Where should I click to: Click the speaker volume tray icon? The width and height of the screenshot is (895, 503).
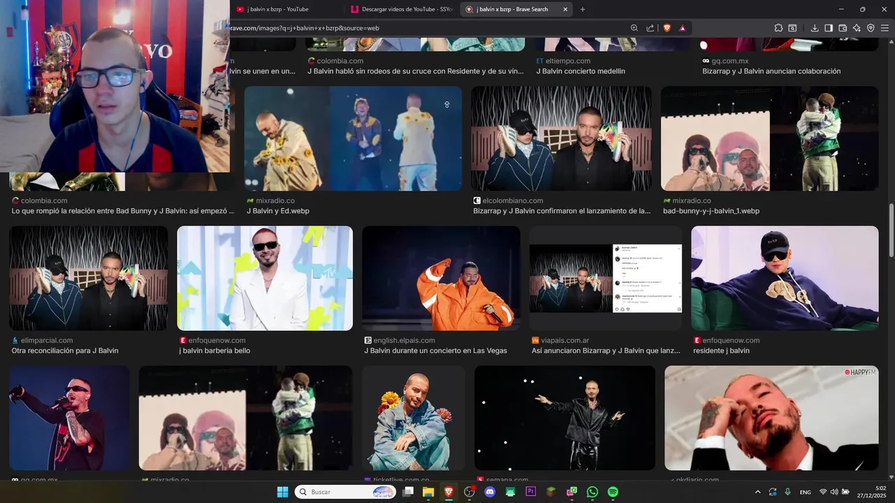834,492
